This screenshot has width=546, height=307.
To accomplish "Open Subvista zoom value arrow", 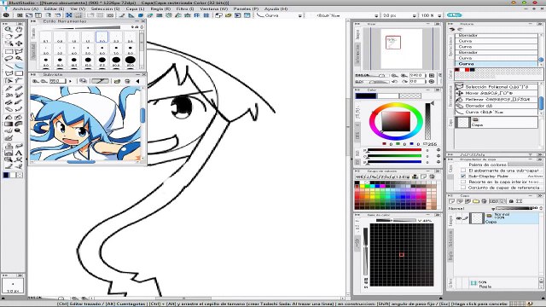I will (x=71, y=81).
